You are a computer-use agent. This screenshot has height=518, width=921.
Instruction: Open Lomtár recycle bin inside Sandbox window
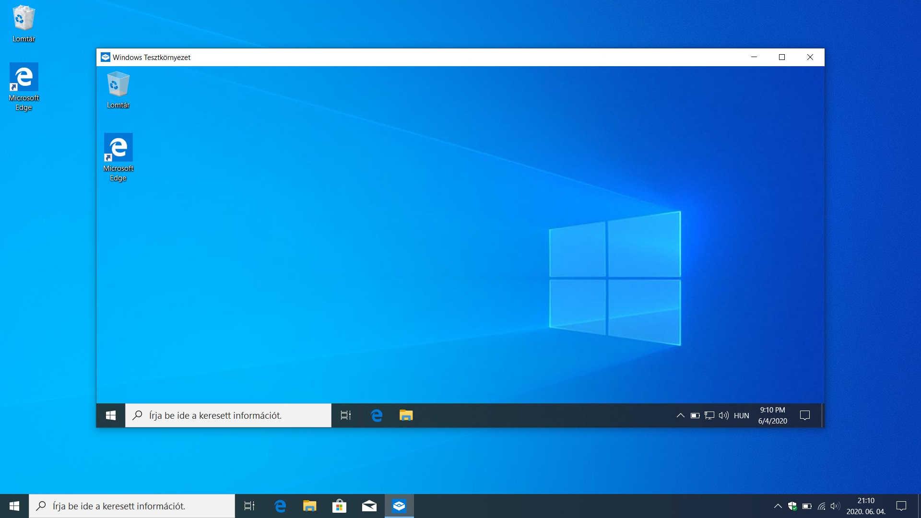point(118,90)
